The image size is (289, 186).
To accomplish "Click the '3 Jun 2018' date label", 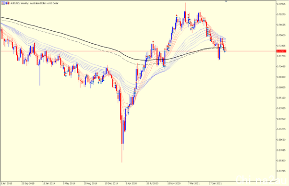I will (x=6, y=184).
